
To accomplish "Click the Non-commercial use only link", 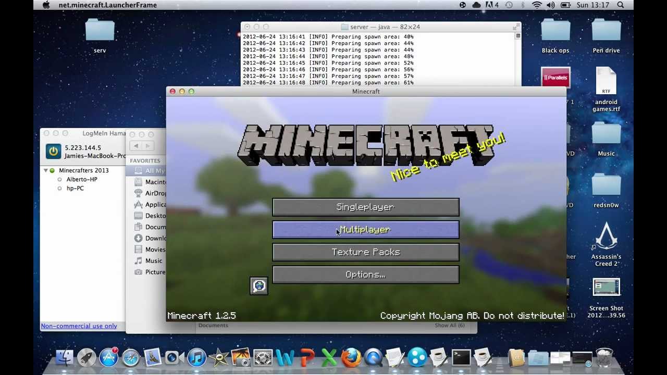I will click(79, 326).
